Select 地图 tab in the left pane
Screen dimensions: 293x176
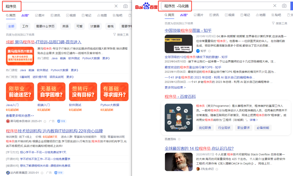coord(102,15)
